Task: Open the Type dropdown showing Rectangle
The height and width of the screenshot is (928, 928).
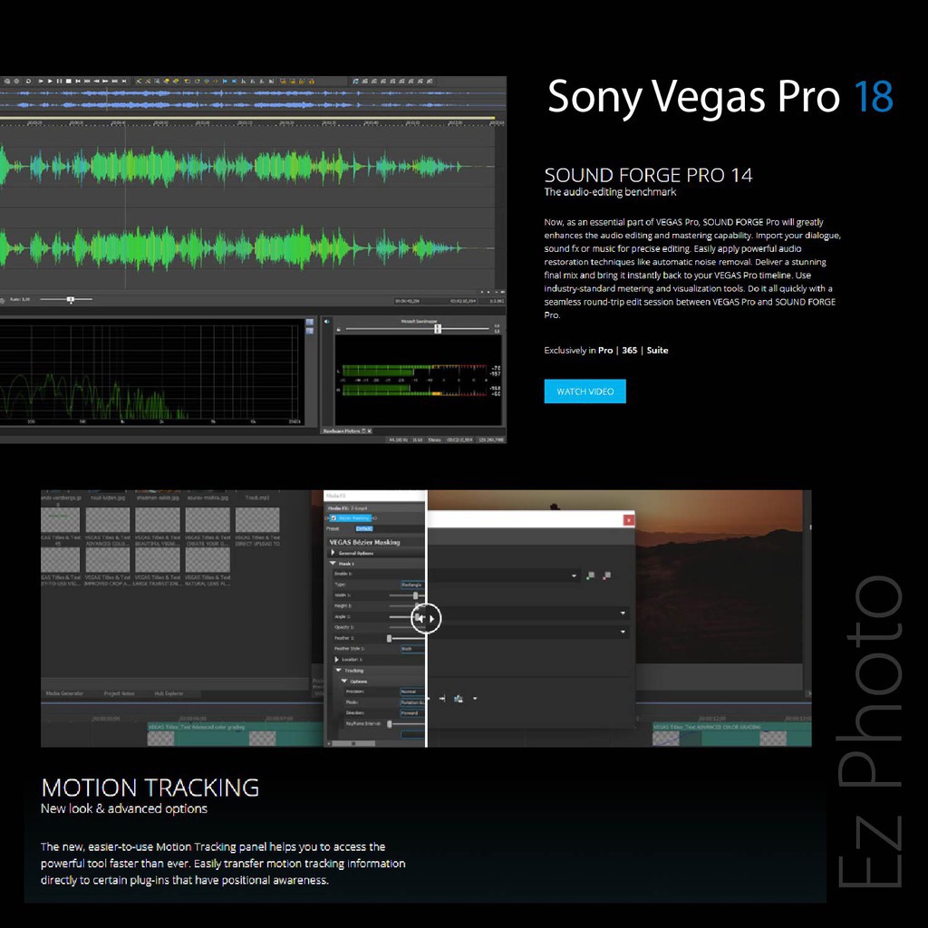Action: coord(412,585)
